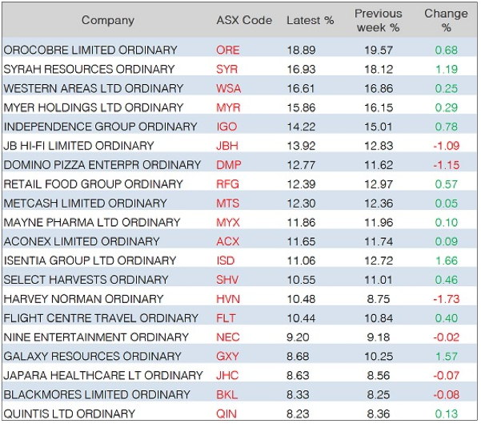The width and height of the screenshot is (481, 424).
Task: Click the ASX Code column header
Action: [244, 20]
